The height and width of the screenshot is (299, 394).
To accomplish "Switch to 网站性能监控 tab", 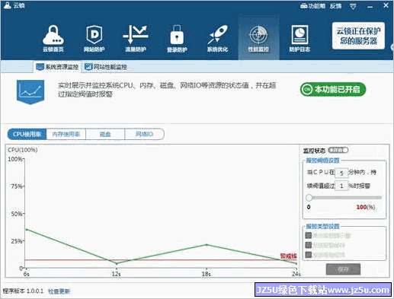I will [x=106, y=67].
